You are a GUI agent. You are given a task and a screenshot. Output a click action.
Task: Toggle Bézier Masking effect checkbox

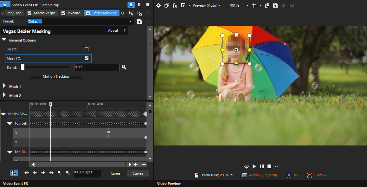coord(88,13)
